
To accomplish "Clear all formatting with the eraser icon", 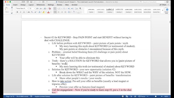I will pos(49,8).
